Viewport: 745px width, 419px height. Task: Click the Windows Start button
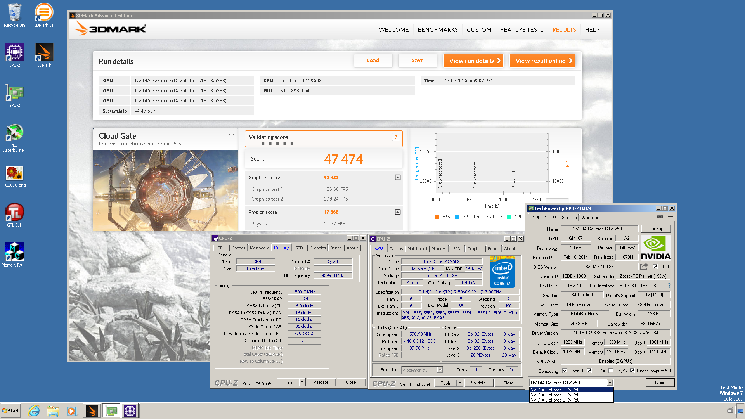[10, 411]
